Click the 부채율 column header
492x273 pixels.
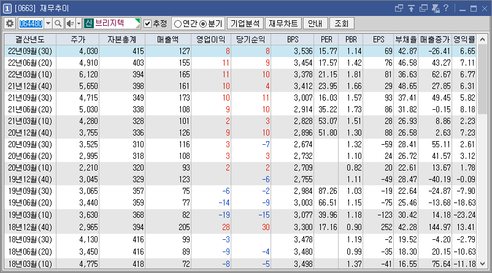[406, 39]
